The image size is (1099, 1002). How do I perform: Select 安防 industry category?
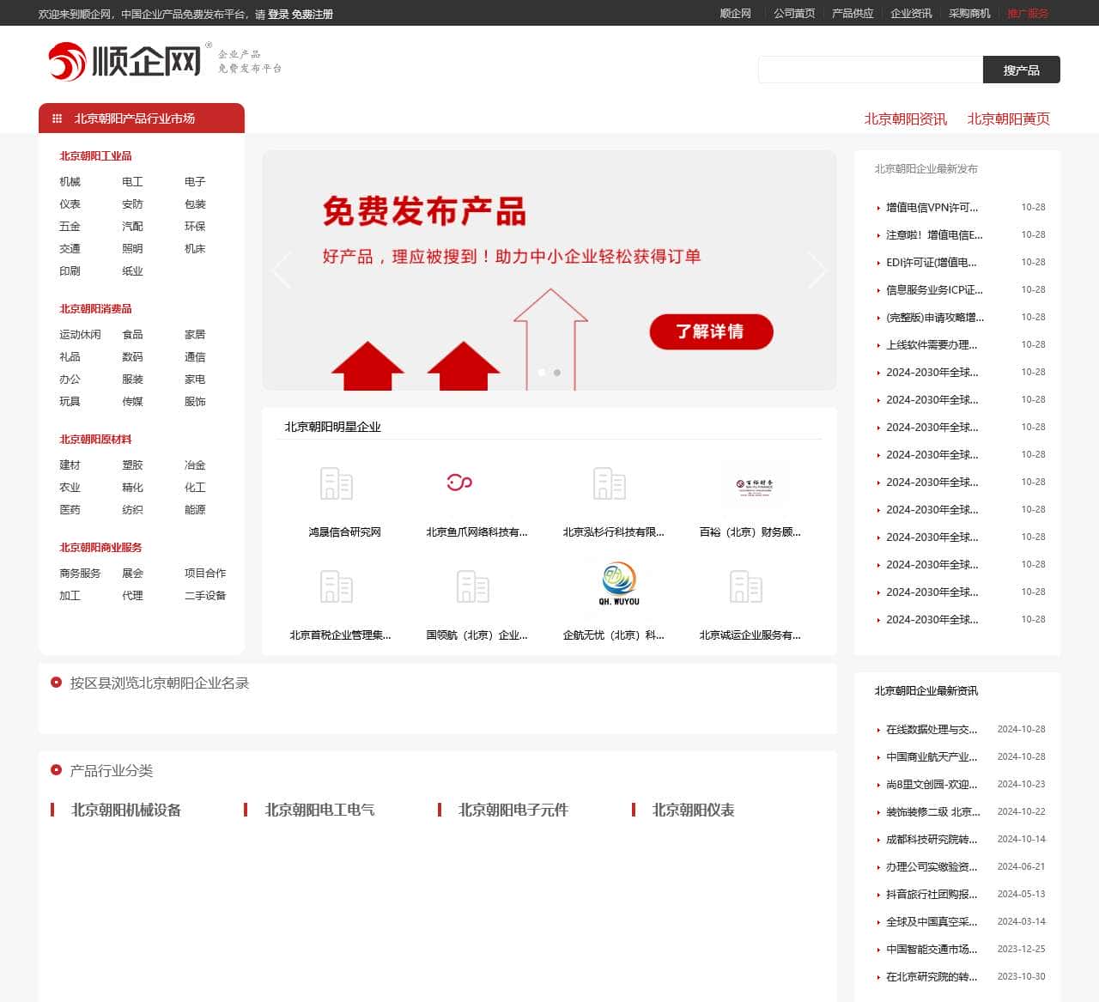pyautogui.click(x=132, y=204)
